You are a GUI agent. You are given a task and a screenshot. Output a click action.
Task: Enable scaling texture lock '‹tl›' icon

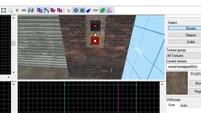click(24, 10)
